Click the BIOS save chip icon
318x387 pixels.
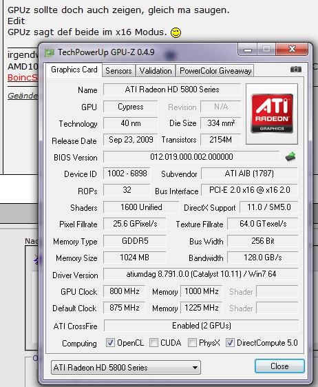pos(290,157)
